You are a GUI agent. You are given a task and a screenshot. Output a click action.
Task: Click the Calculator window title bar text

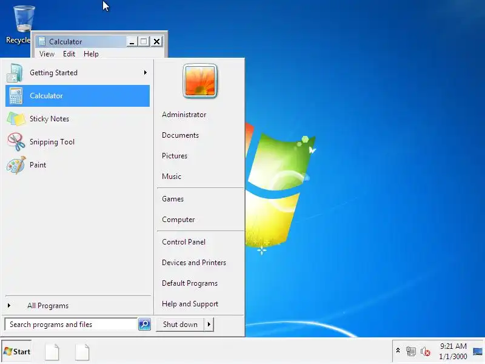pos(65,42)
